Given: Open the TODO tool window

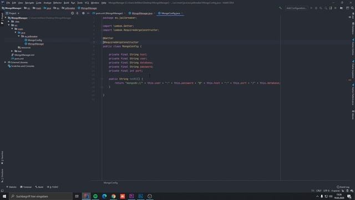Looking at the screenshot, I should pos(53,187).
